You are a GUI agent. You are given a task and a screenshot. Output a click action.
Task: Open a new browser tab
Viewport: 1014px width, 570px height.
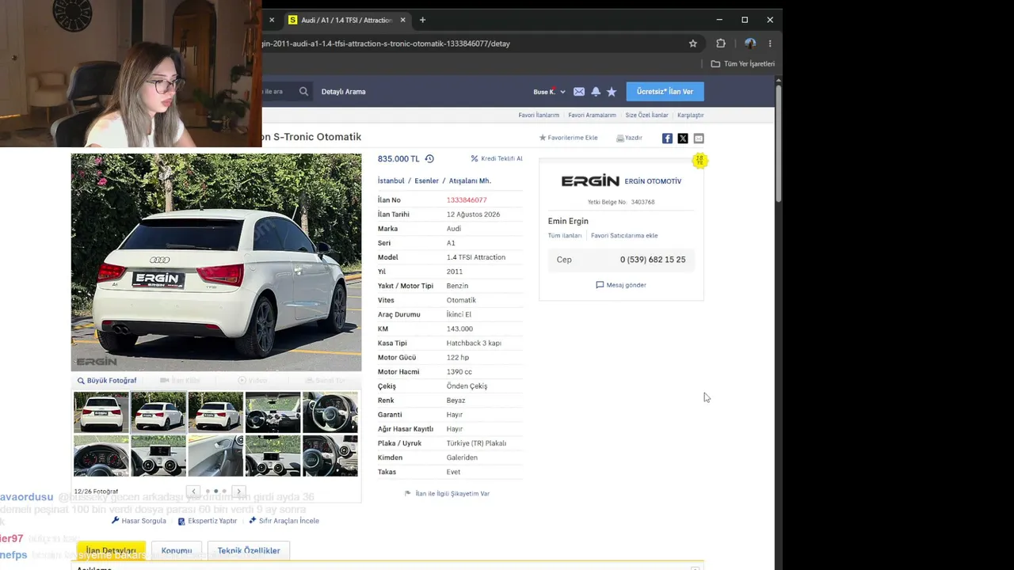pos(422,20)
